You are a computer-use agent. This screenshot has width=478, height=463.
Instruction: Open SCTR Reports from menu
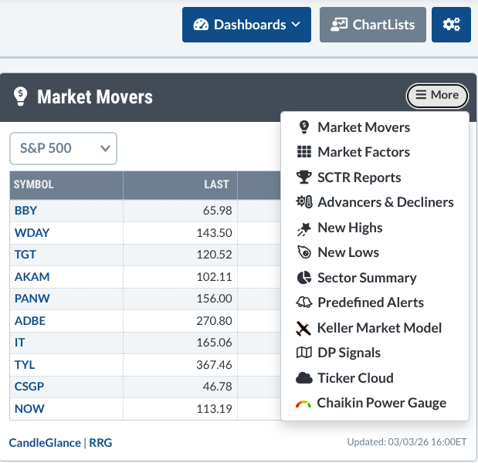[375, 177]
